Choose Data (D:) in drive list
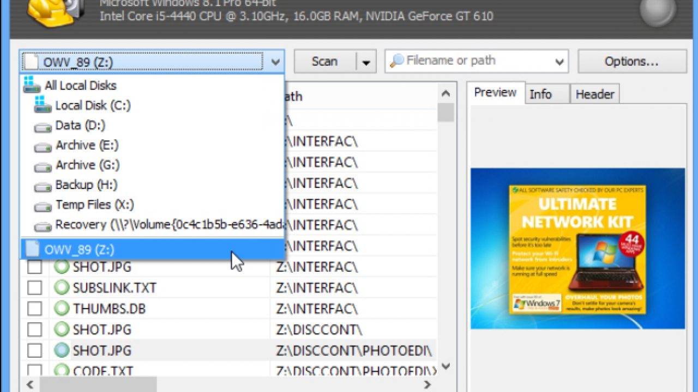698x392 pixels. [x=152, y=125]
